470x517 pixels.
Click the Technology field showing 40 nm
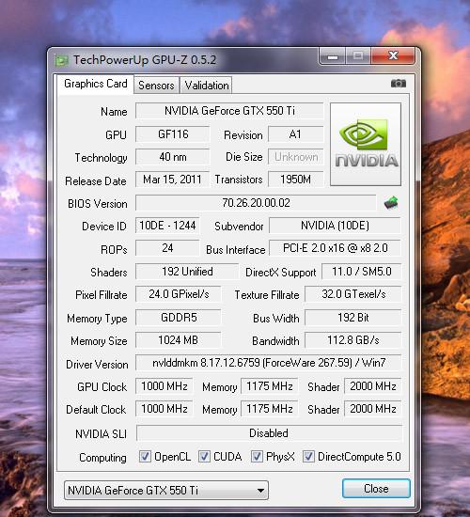[x=173, y=157]
